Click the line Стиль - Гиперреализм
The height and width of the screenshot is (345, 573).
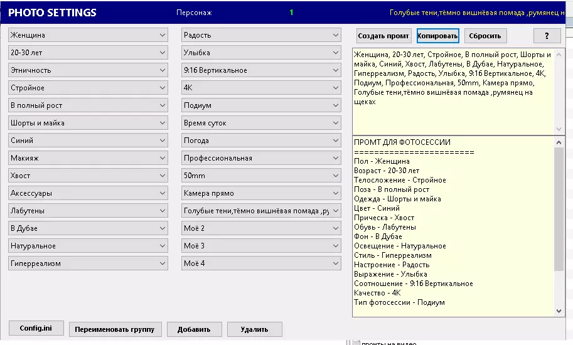point(392,255)
